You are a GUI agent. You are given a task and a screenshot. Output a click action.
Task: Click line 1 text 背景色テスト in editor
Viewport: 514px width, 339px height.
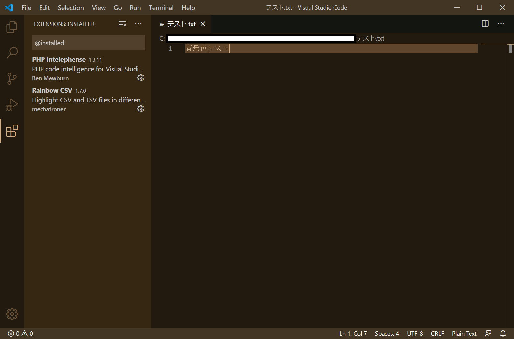(x=207, y=48)
